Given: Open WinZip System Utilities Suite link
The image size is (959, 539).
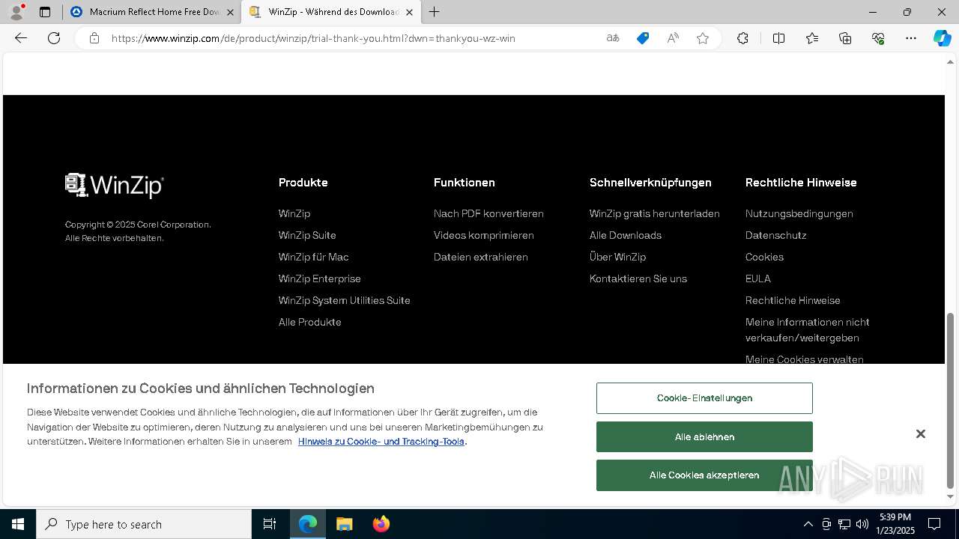Looking at the screenshot, I should (x=344, y=300).
